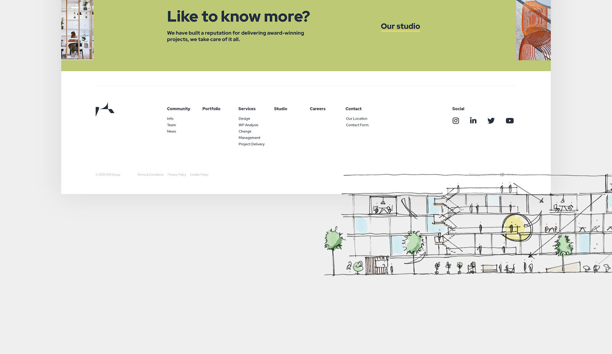Visit the YouTube channel icon
The height and width of the screenshot is (354, 612).
[509, 121]
